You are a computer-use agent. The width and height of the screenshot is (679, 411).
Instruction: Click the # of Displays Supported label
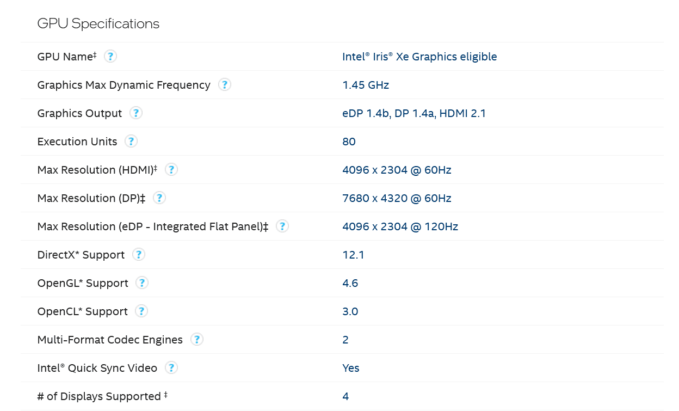(99, 396)
